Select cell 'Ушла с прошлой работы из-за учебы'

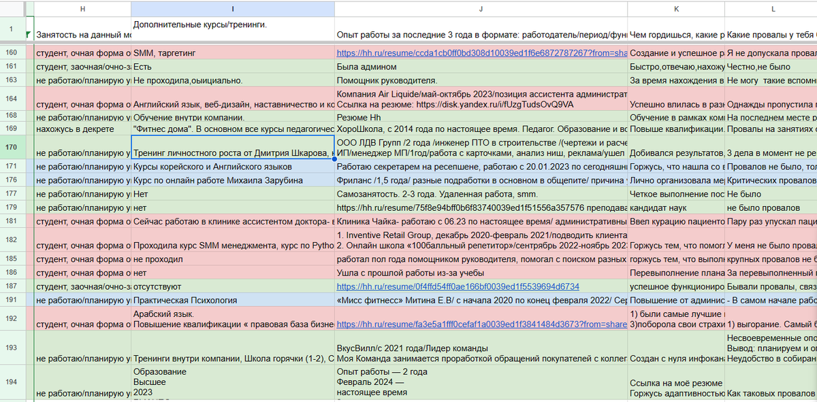[x=481, y=273]
